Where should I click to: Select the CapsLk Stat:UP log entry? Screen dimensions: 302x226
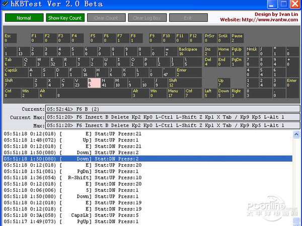point(151,215)
